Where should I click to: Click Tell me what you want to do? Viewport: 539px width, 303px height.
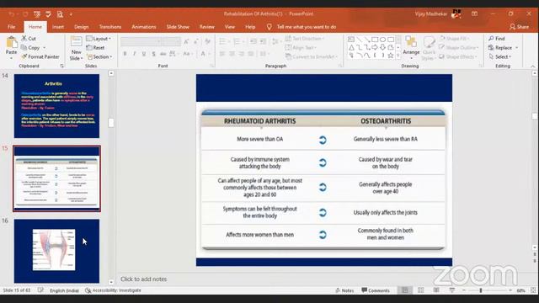pyautogui.click(x=302, y=27)
